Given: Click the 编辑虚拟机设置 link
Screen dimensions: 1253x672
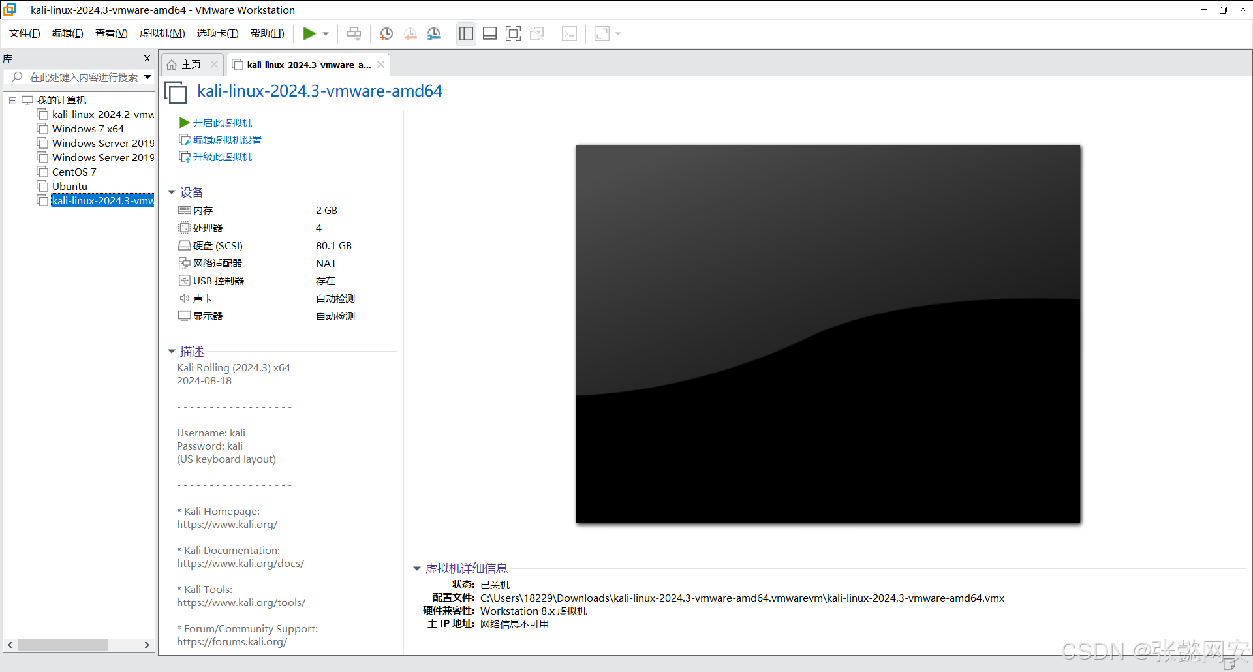Looking at the screenshot, I should pos(227,140).
